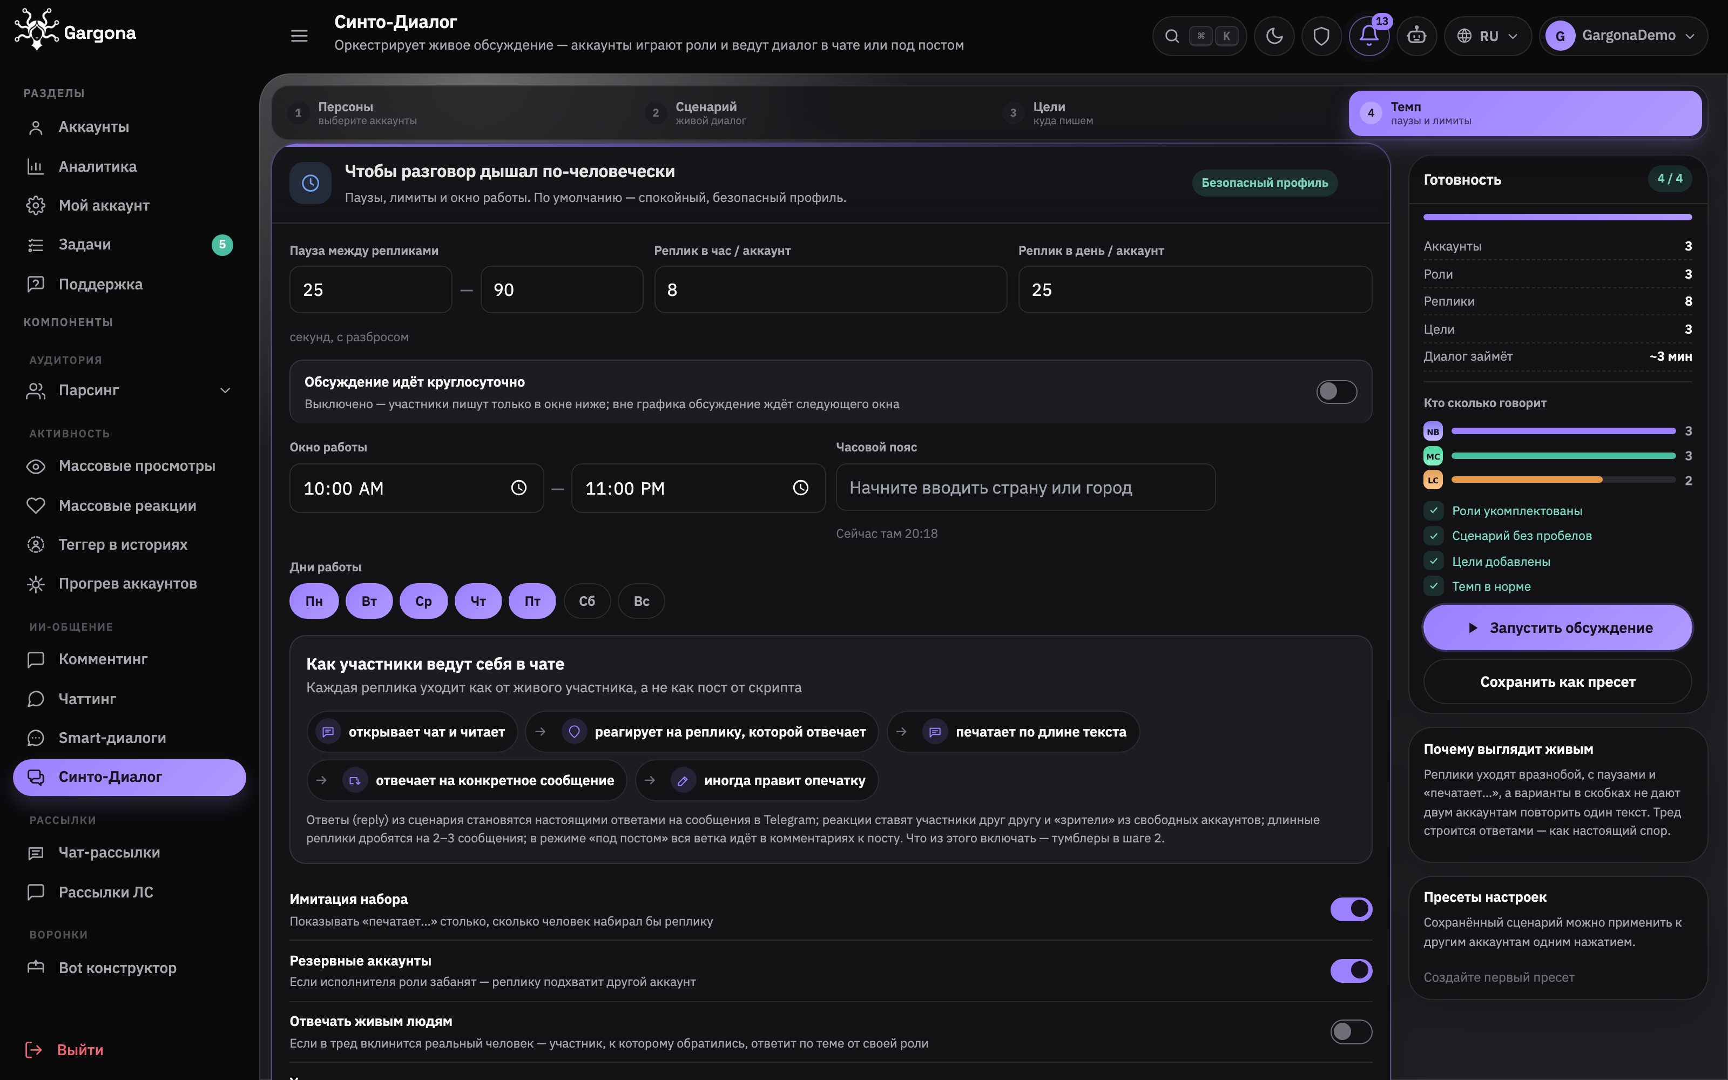Click the Реплик в час / аккаунт field
Viewport: 1728px width, 1080px height.
click(x=831, y=289)
